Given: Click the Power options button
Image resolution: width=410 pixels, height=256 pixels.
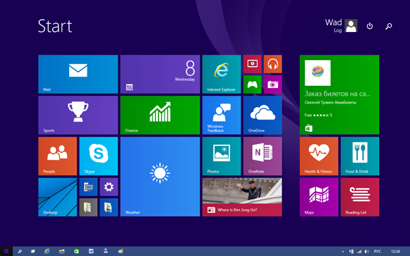Looking at the screenshot, I should click(x=370, y=26).
